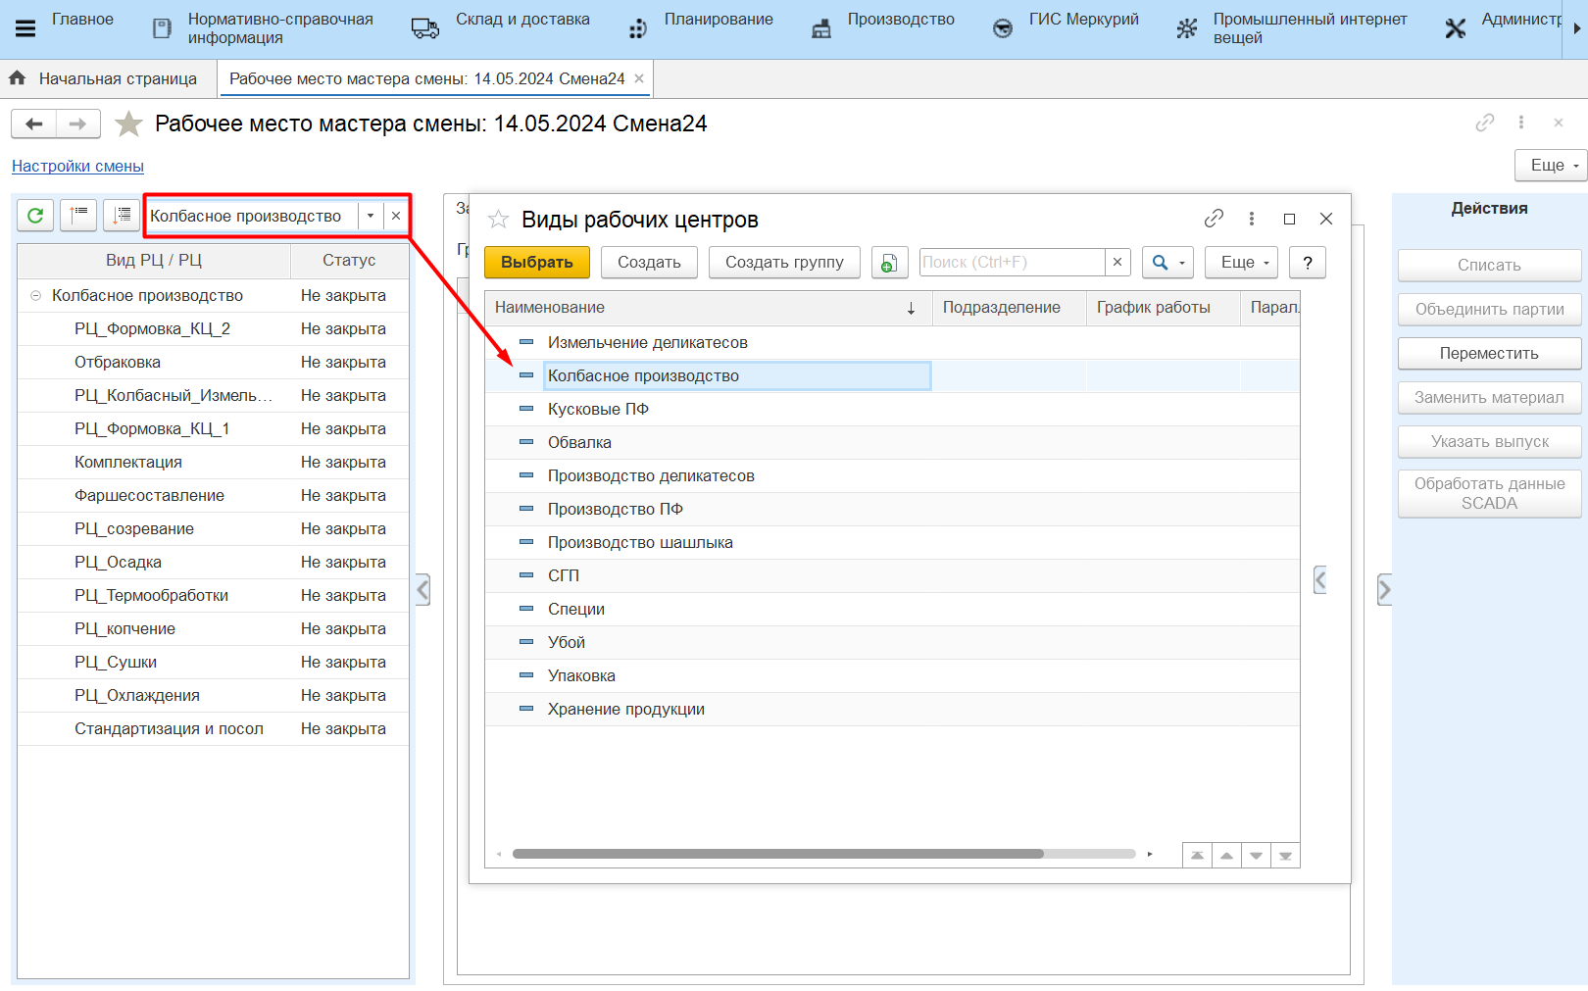The width and height of the screenshot is (1588, 991).
Task: Click the green refresh icon in left panel
Action: coord(35,216)
